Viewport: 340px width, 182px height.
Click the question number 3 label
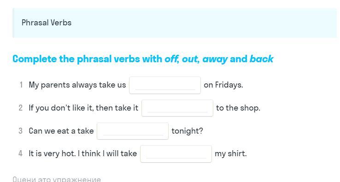coord(20,131)
